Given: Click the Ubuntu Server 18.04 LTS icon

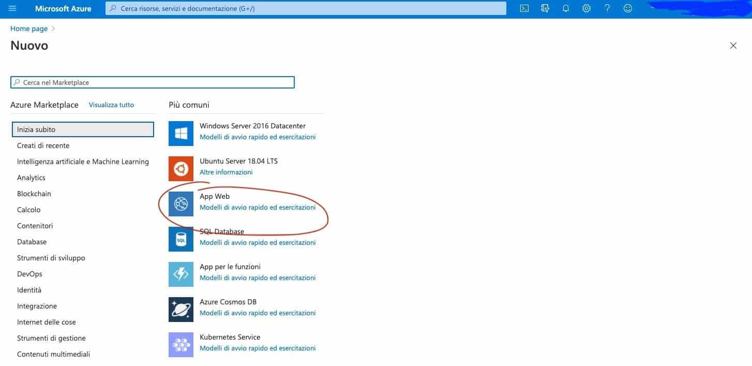Looking at the screenshot, I should click(181, 169).
